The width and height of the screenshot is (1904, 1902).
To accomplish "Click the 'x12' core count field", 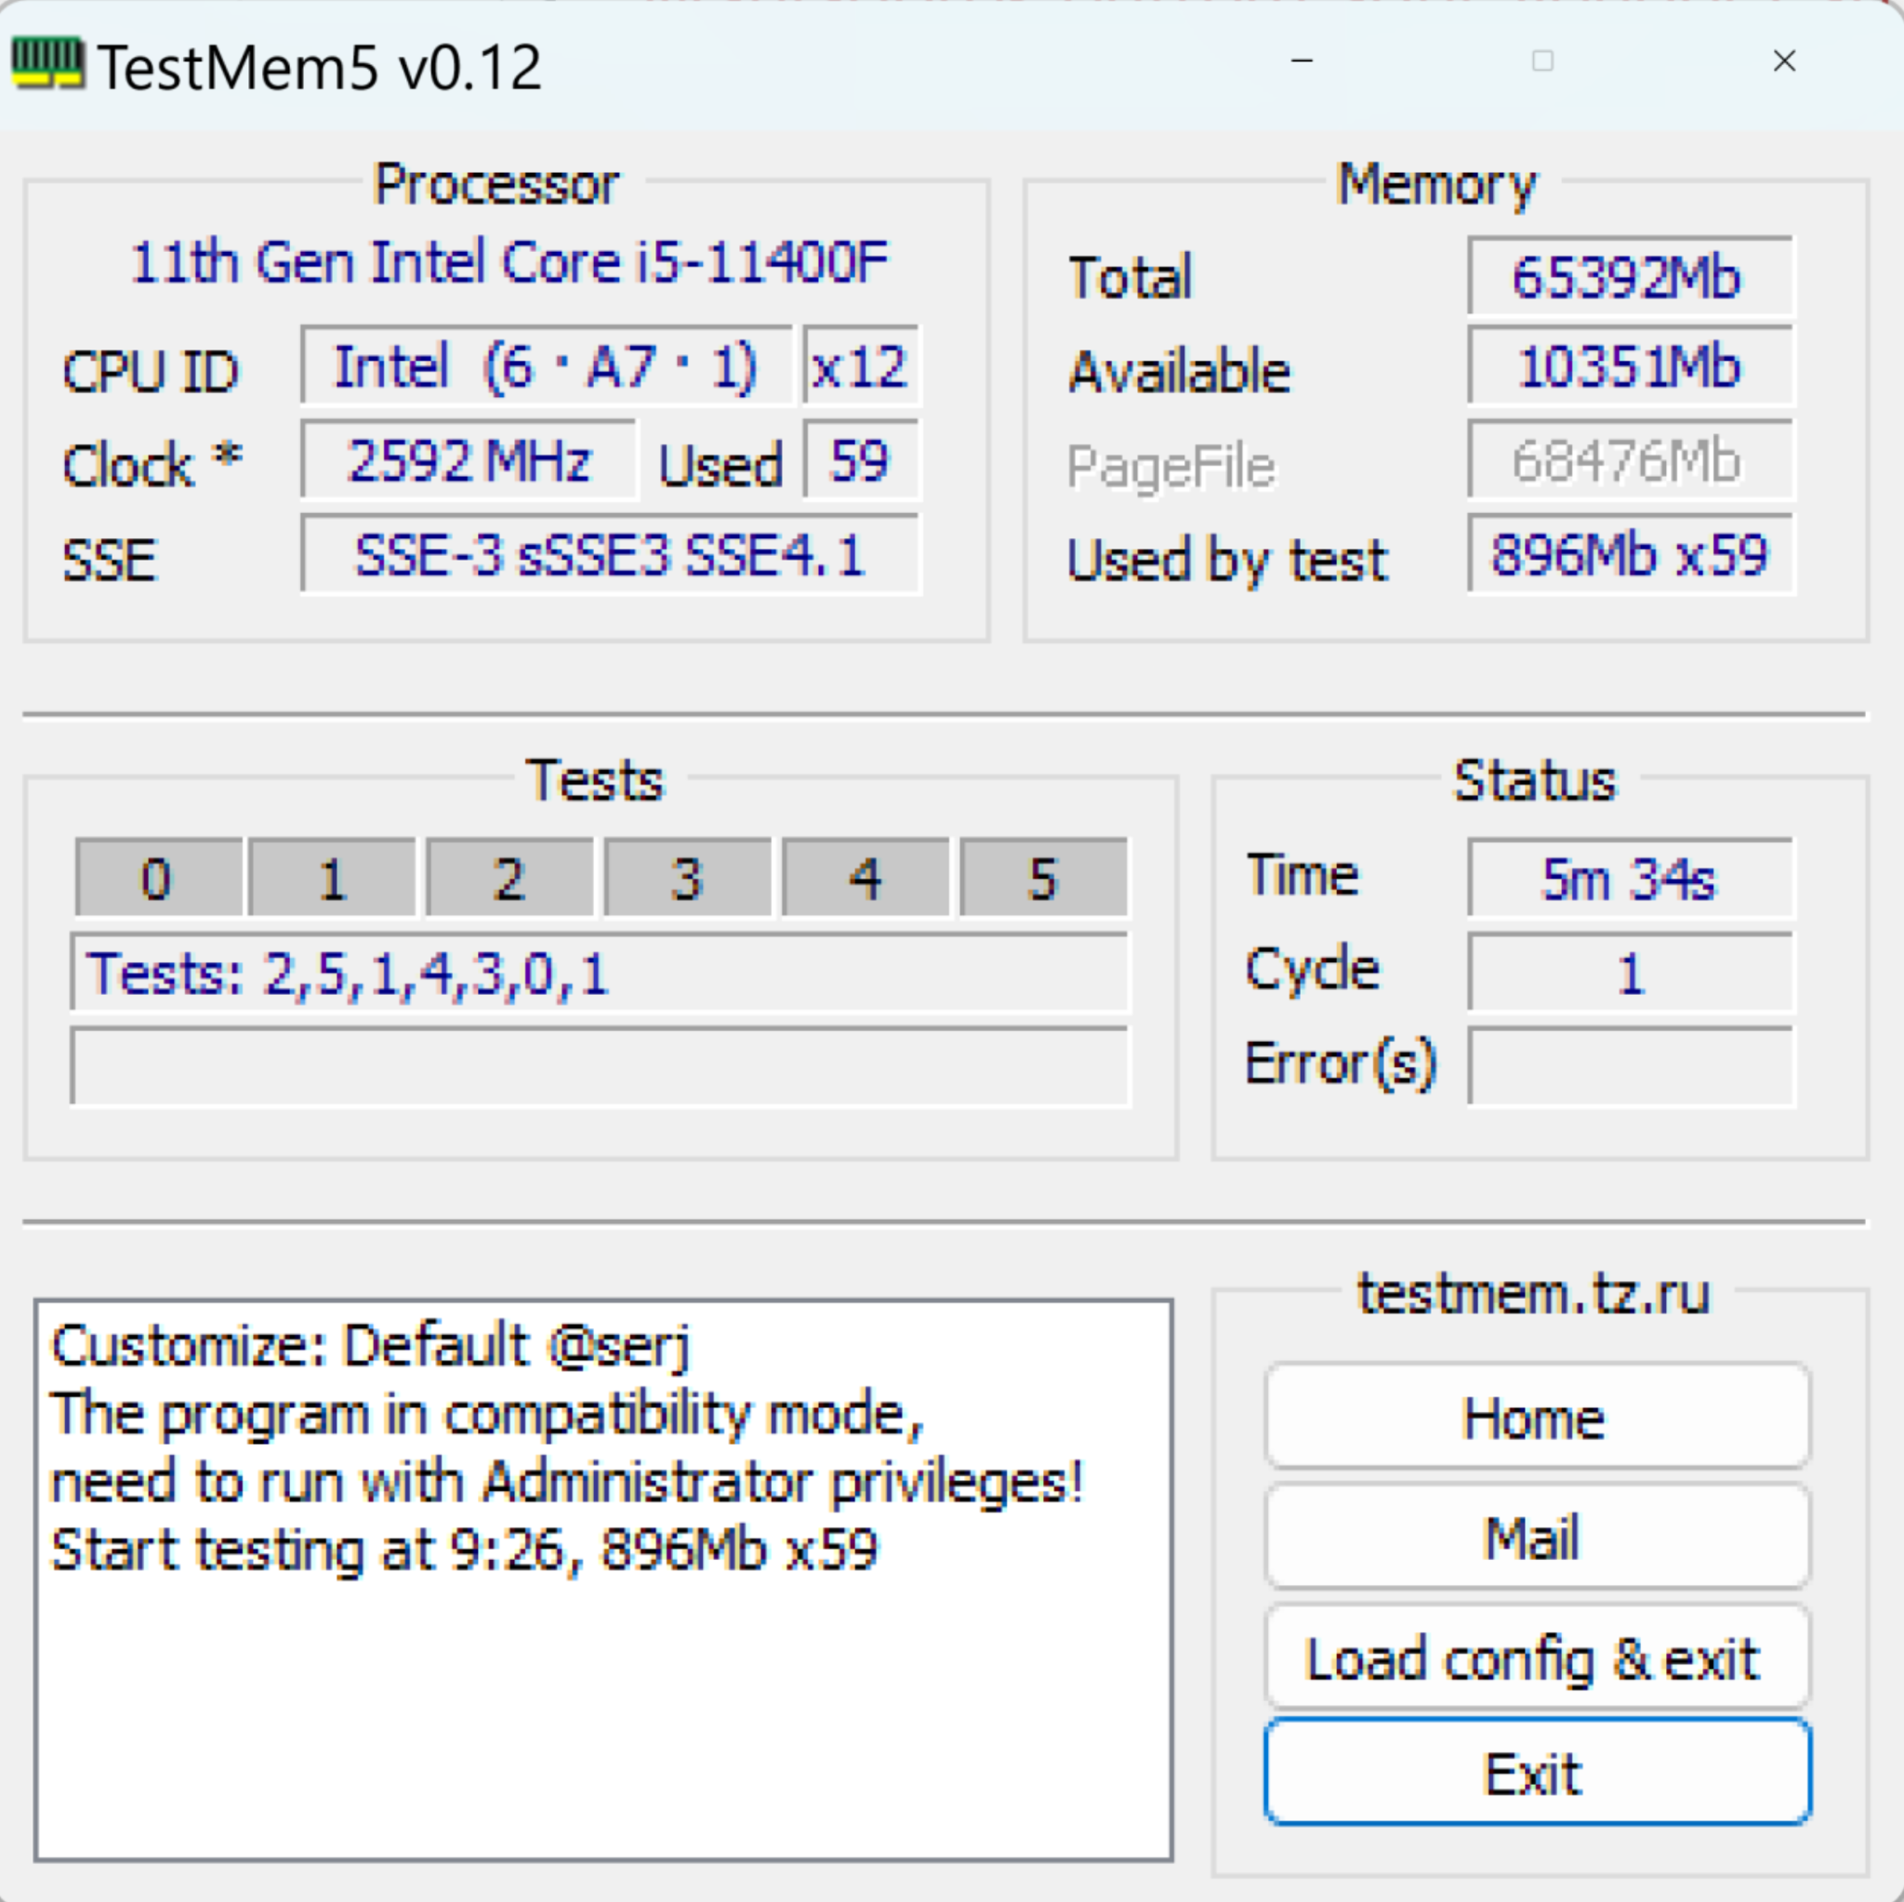I will (861, 365).
